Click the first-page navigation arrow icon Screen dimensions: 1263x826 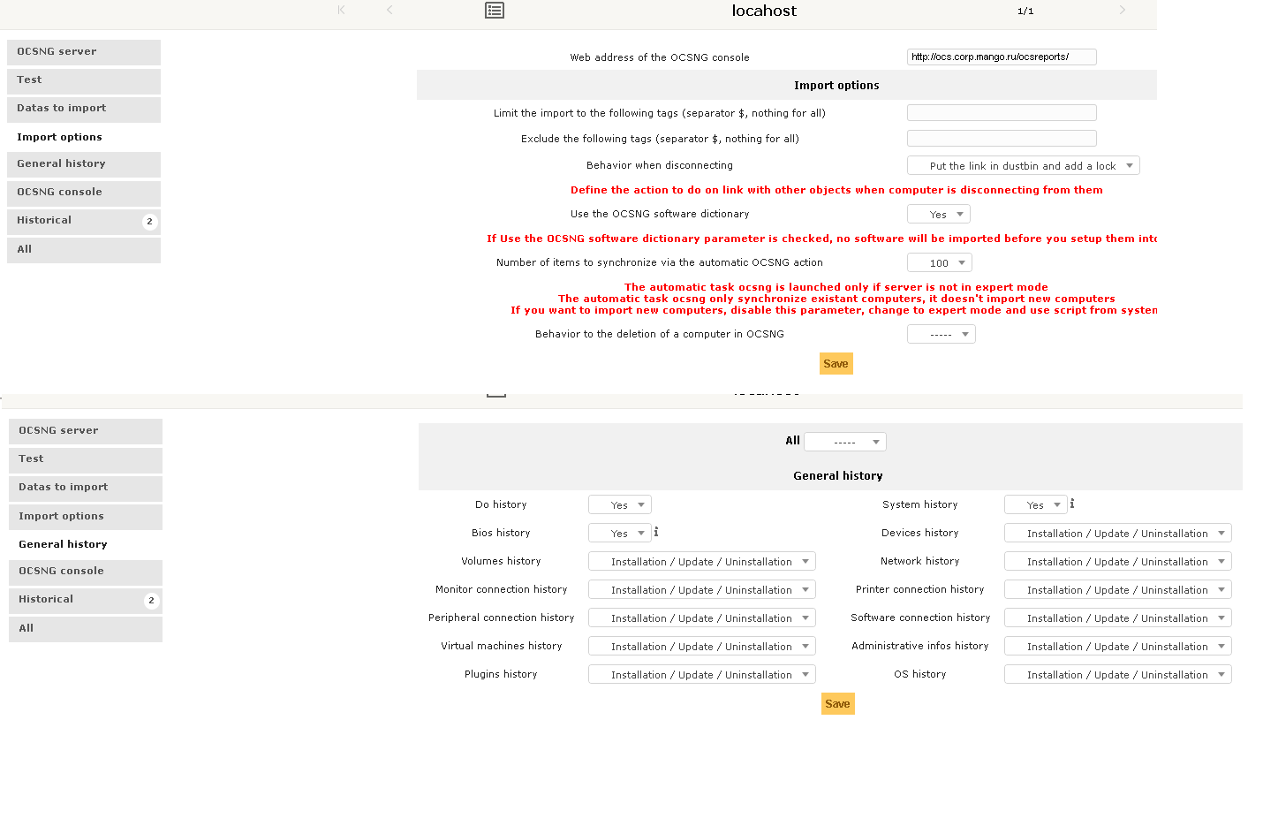pos(341,11)
